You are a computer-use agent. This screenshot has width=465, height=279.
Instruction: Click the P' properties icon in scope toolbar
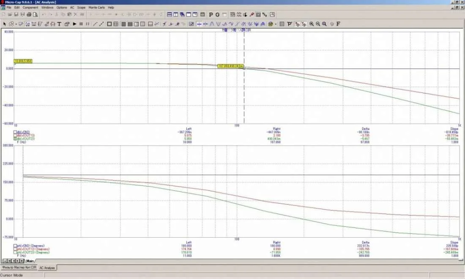click(290, 24)
